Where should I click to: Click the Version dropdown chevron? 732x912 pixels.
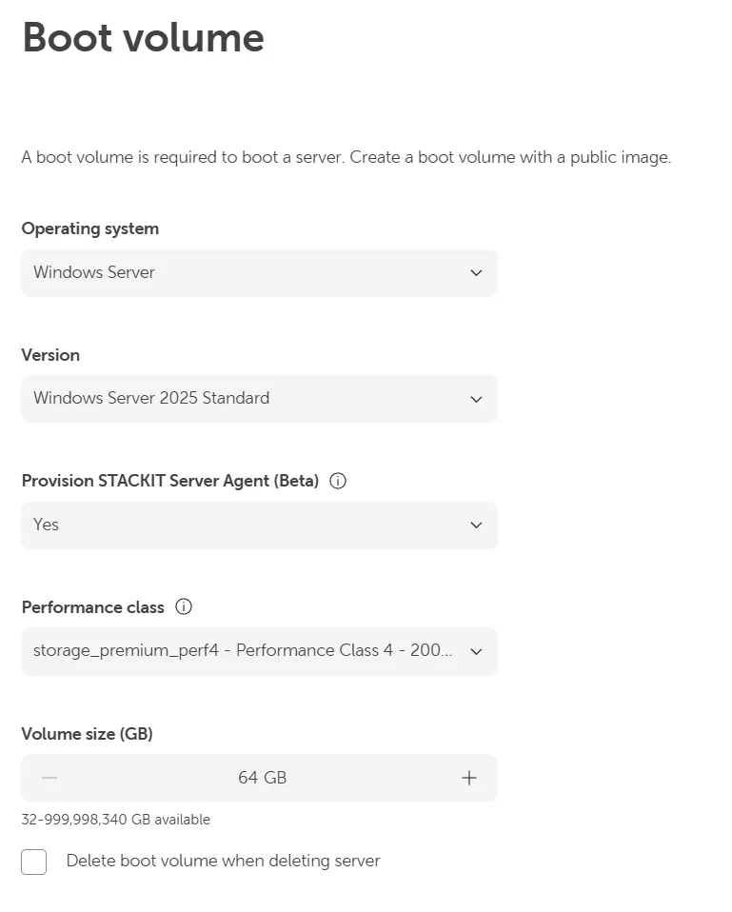tap(476, 399)
